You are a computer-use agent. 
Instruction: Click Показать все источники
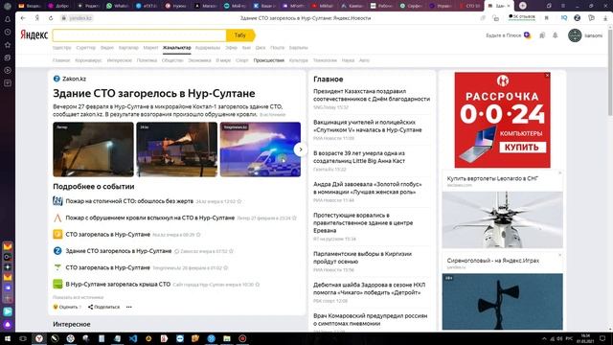click(79, 297)
